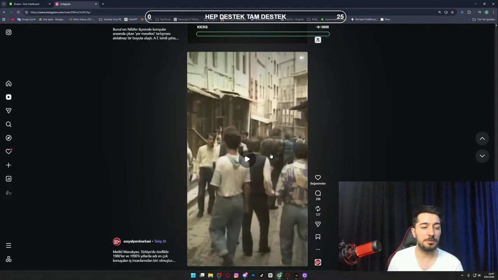498x280 pixels.
Task: Go to Instagram Home feed icon
Action: click(x=9, y=84)
